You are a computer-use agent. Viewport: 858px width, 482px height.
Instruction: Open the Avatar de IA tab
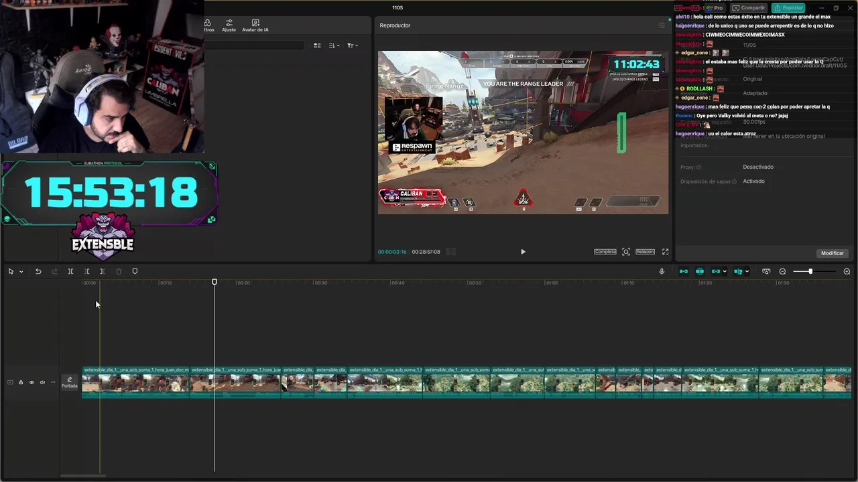(x=255, y=26)
